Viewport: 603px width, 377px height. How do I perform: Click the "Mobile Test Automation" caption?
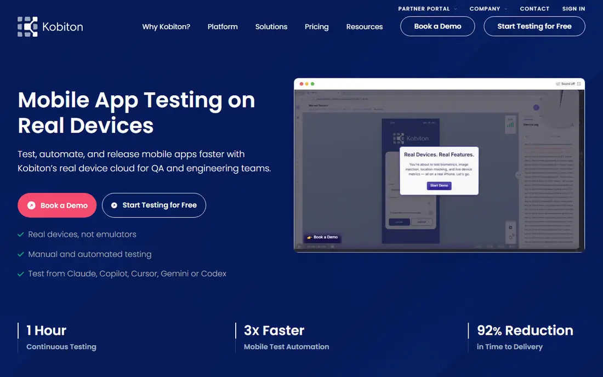tap(287, 347)
